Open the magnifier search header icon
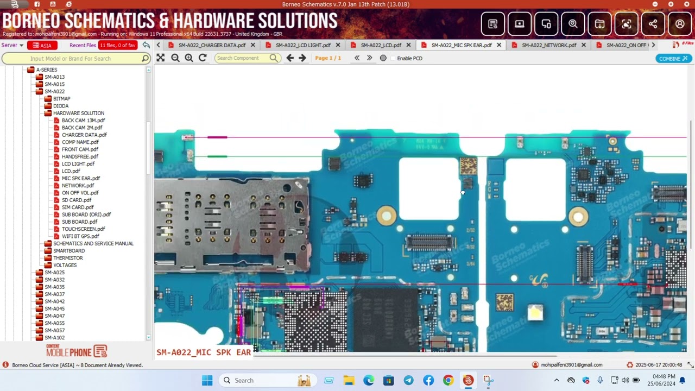695x391 pixels. tap(573, 24)
